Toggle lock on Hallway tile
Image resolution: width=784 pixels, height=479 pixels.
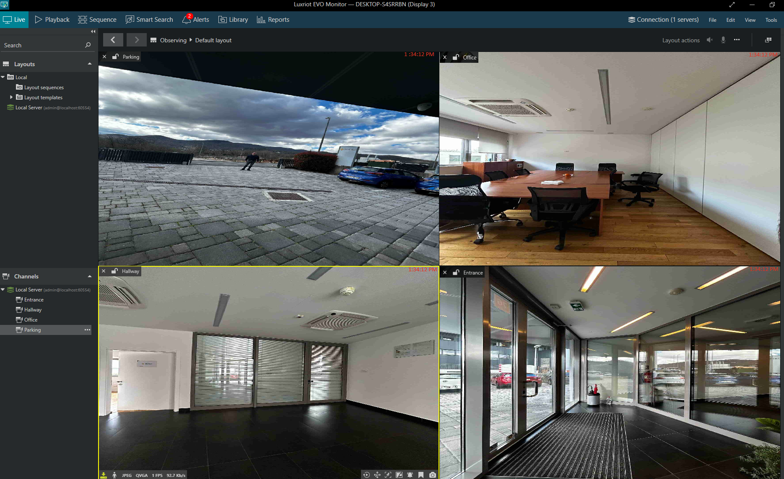114,271
